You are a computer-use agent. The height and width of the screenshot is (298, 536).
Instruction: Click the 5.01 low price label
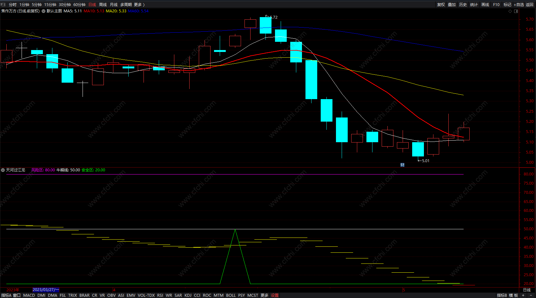[425, 161]
